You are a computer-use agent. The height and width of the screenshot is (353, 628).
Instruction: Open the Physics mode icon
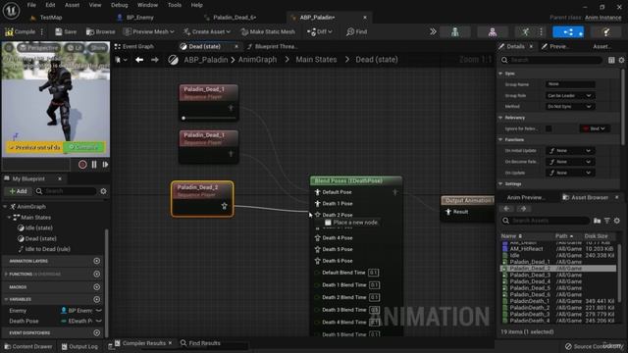606,32
